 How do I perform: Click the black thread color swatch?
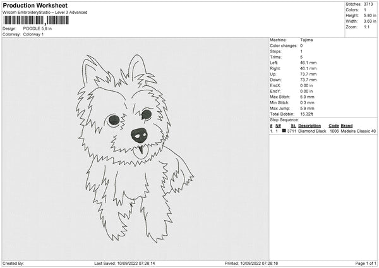284,131
